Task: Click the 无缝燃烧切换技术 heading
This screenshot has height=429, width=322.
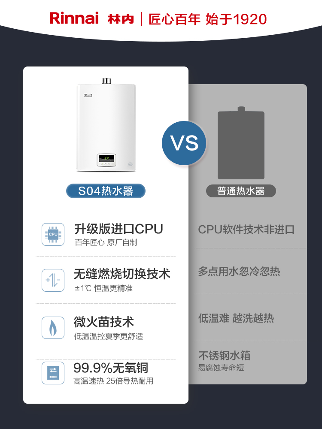Action: tap(122, 274)
